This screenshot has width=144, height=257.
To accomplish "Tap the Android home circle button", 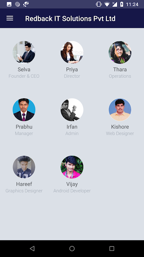I will pyautogui.click(x=72, y=249).
